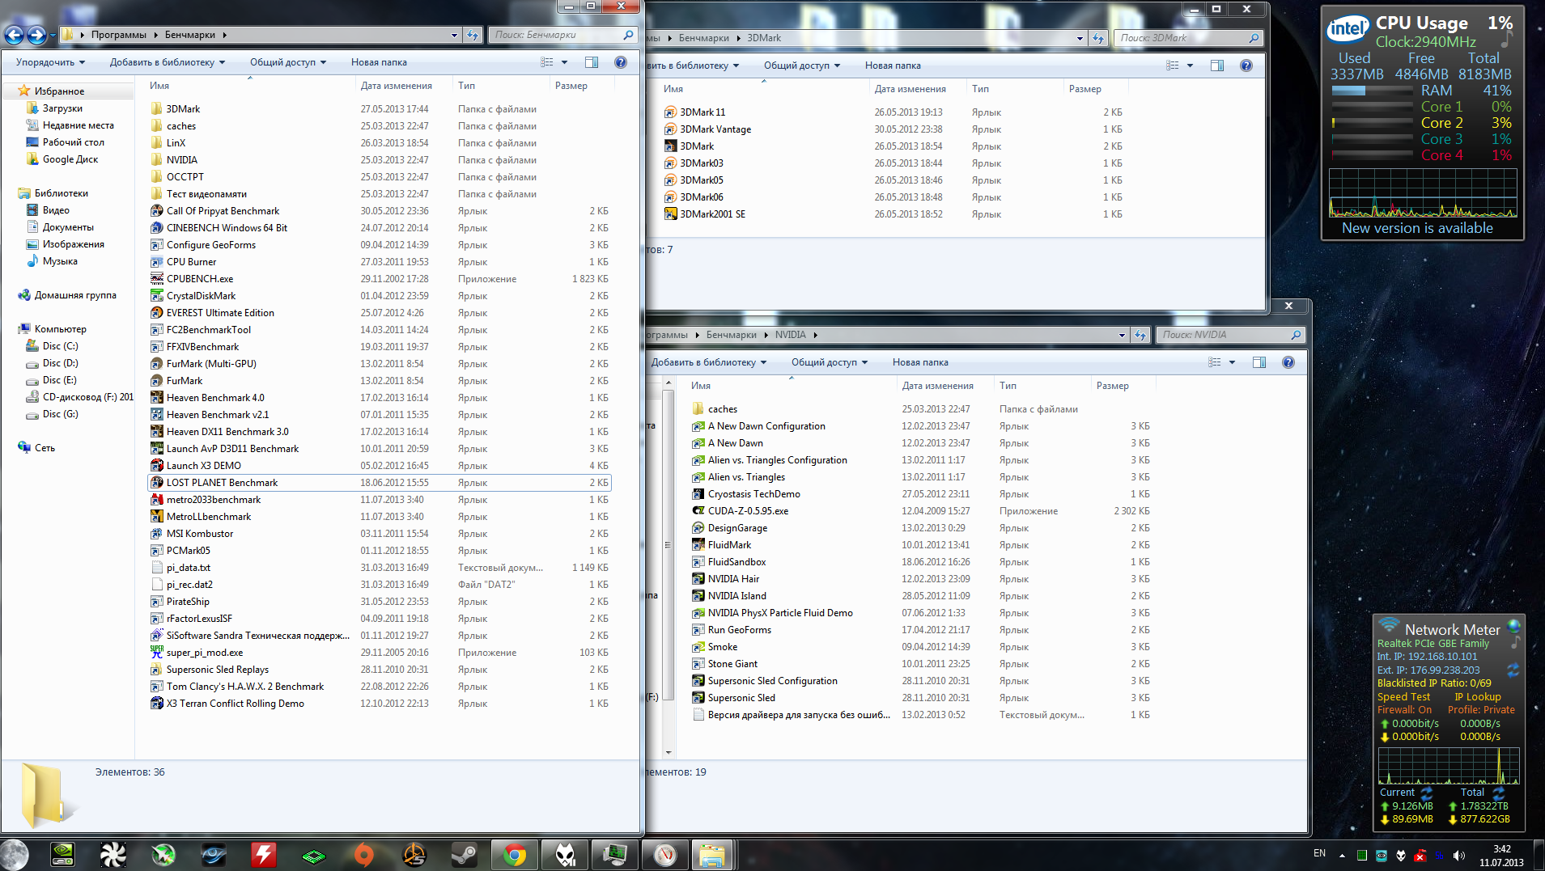Select Загрузки in the navigation pane
Screen dimensions: 1545x871
62,108
